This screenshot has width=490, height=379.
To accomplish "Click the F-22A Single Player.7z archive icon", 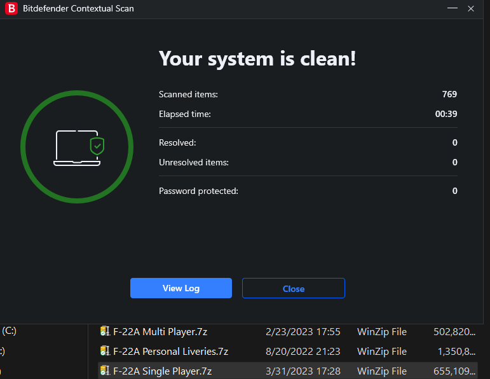I will (x=105, y=371).
